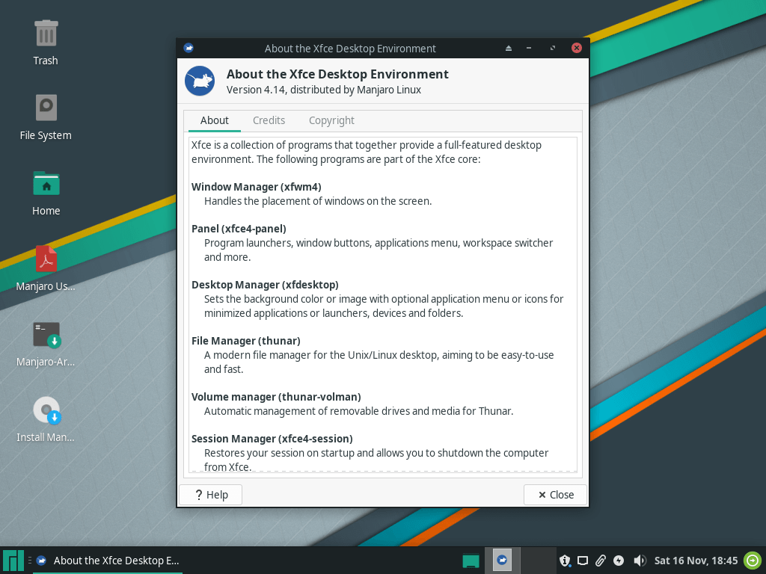766x574 pixels.
Task: Click 'Handles the placement of windows' description
Action: pyautogui.click(x=317, y=201)
